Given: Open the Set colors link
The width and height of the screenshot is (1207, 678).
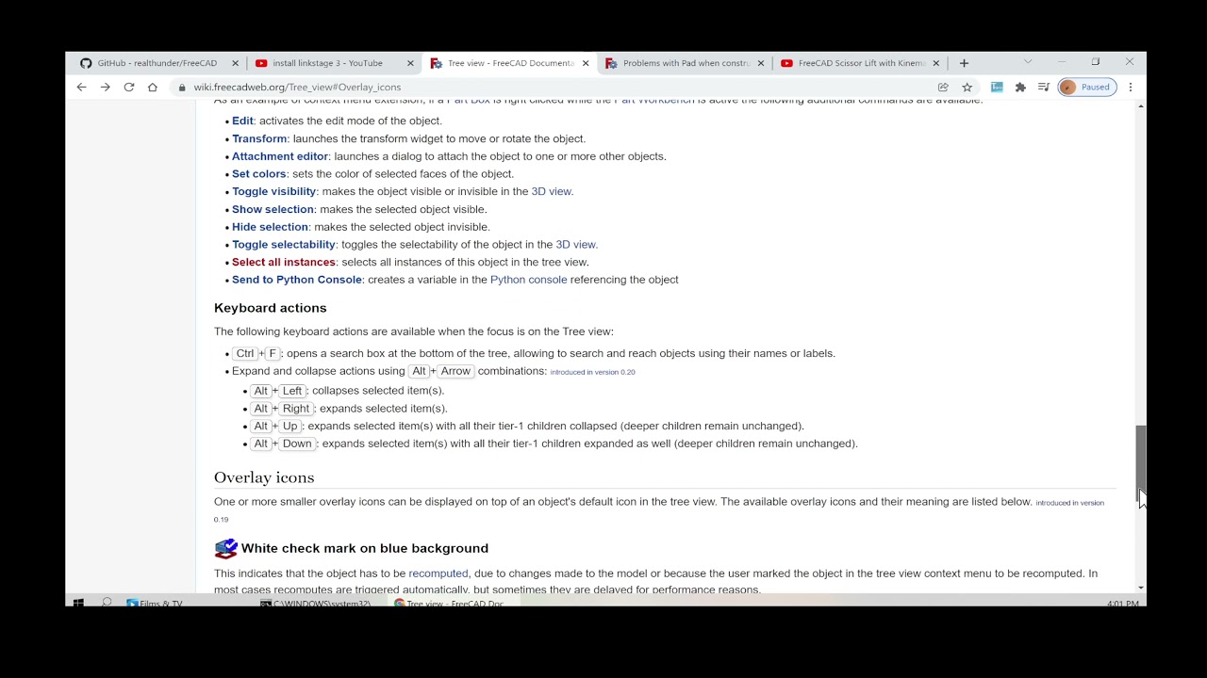Looking at the screenshot, I should [259, 174].
